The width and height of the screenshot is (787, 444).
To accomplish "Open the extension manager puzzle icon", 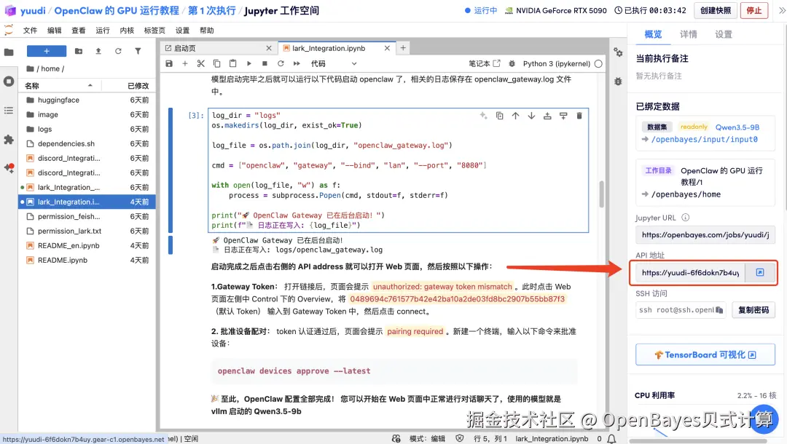I will click(9, 139).
